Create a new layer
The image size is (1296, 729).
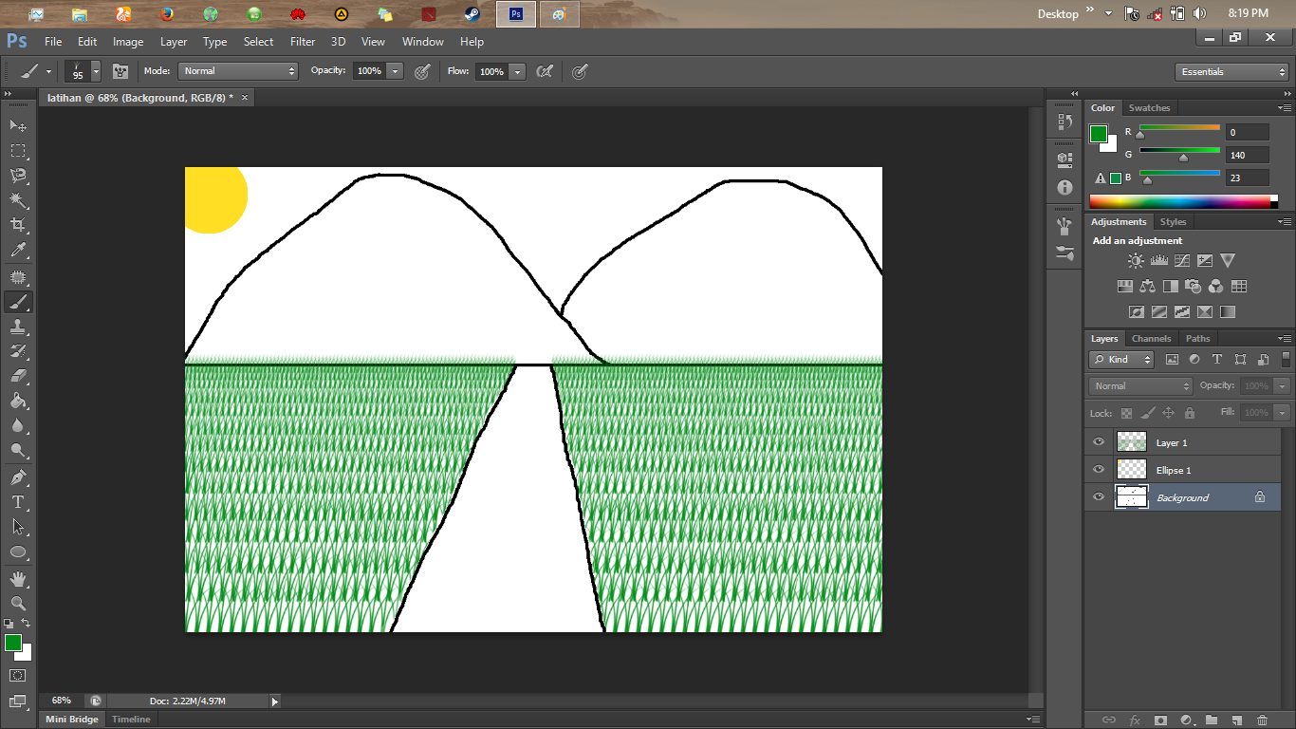tap(1237, 721)
